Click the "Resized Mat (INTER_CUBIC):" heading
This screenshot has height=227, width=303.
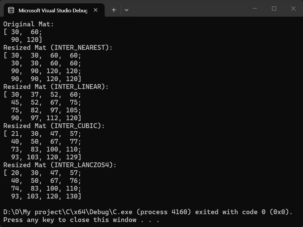[x=54, y=126]
